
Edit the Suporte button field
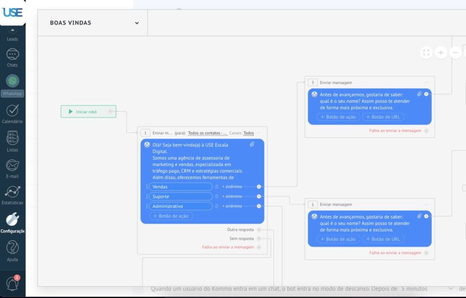tap(181, 197)
